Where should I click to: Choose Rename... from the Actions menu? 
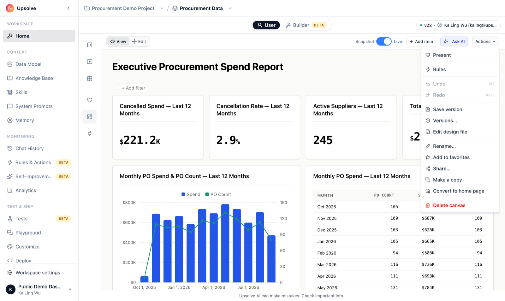click(460, 146)
